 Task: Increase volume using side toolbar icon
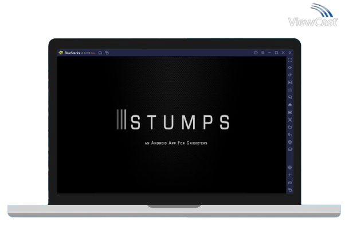tap(290, 68)
